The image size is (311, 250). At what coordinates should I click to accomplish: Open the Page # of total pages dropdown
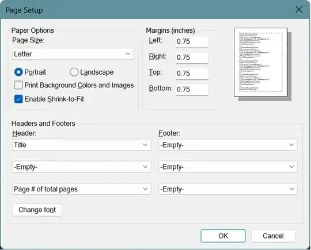pyautogui.click(x=81, y=189)
